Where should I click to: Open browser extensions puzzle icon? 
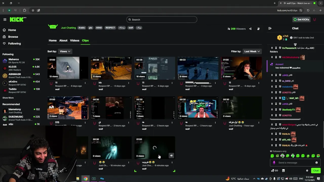tap(25, 10)
